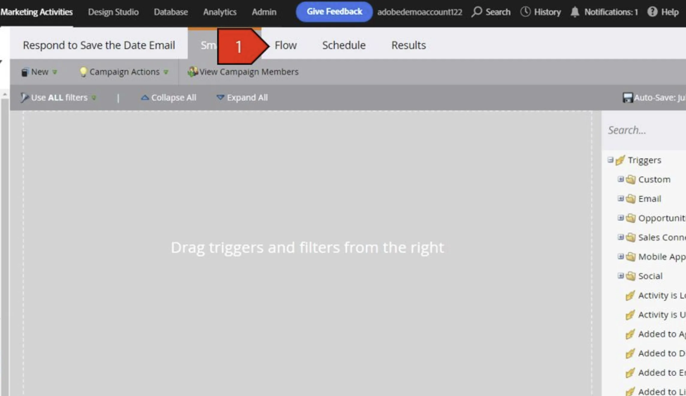Click the triggers Search field

click(644, 130)
